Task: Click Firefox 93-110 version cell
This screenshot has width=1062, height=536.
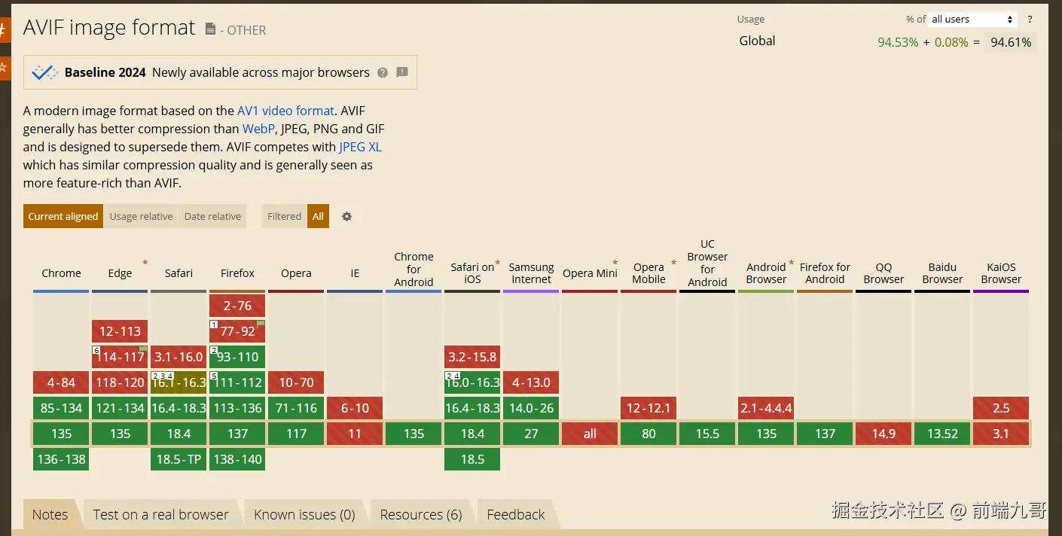Action: coord(237,357)
